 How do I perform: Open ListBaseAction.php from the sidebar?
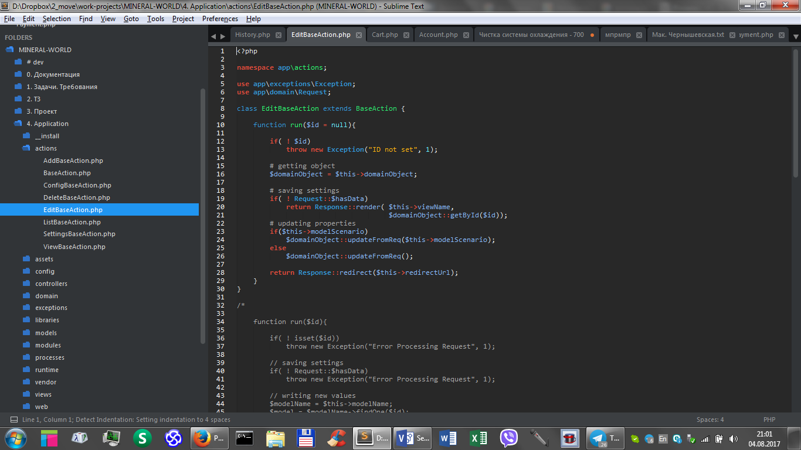click(x=72, y=222)
